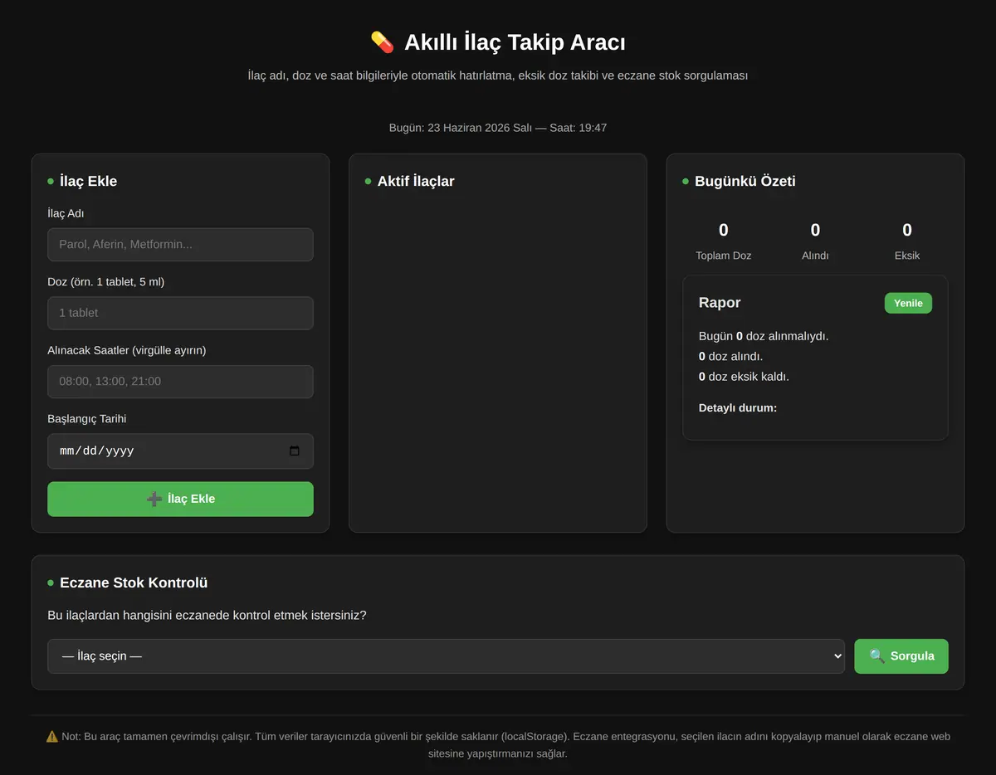The image size is (996, 775).
Task: Click the İlaç Adı input field
Action: coord(180,245)
